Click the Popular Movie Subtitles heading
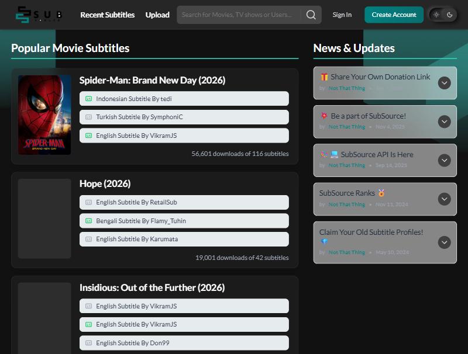468x354 pixels. click(x=70, y=48)
